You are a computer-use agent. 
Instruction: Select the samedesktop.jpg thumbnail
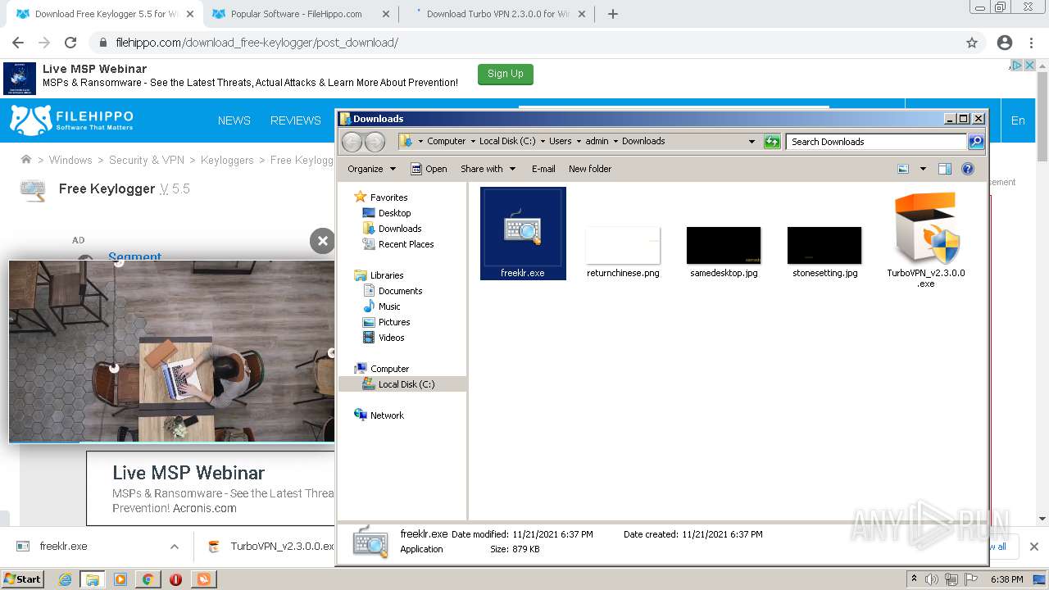(x=724, y=246)
